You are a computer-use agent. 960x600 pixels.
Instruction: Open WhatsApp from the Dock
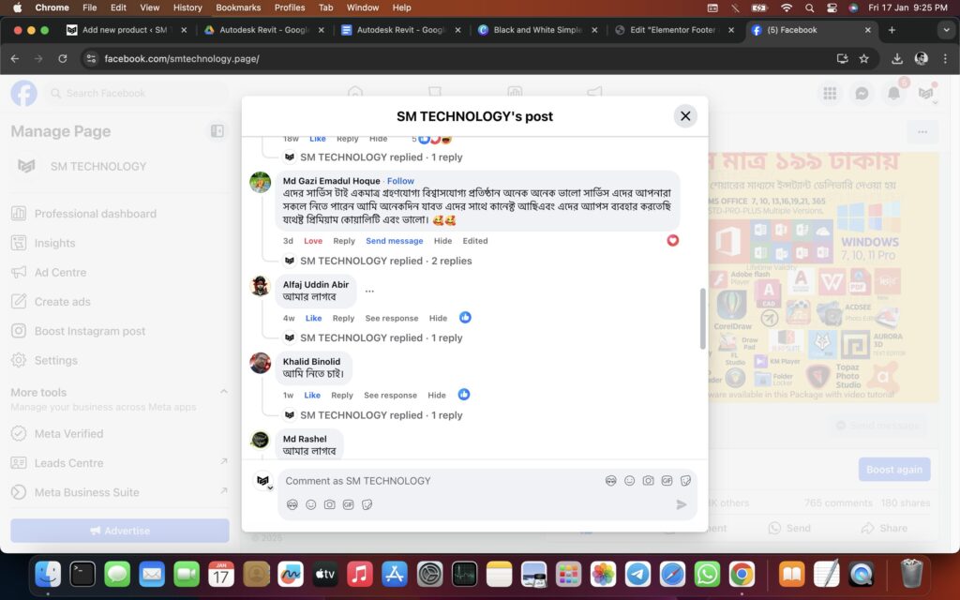tap(707, 574)
